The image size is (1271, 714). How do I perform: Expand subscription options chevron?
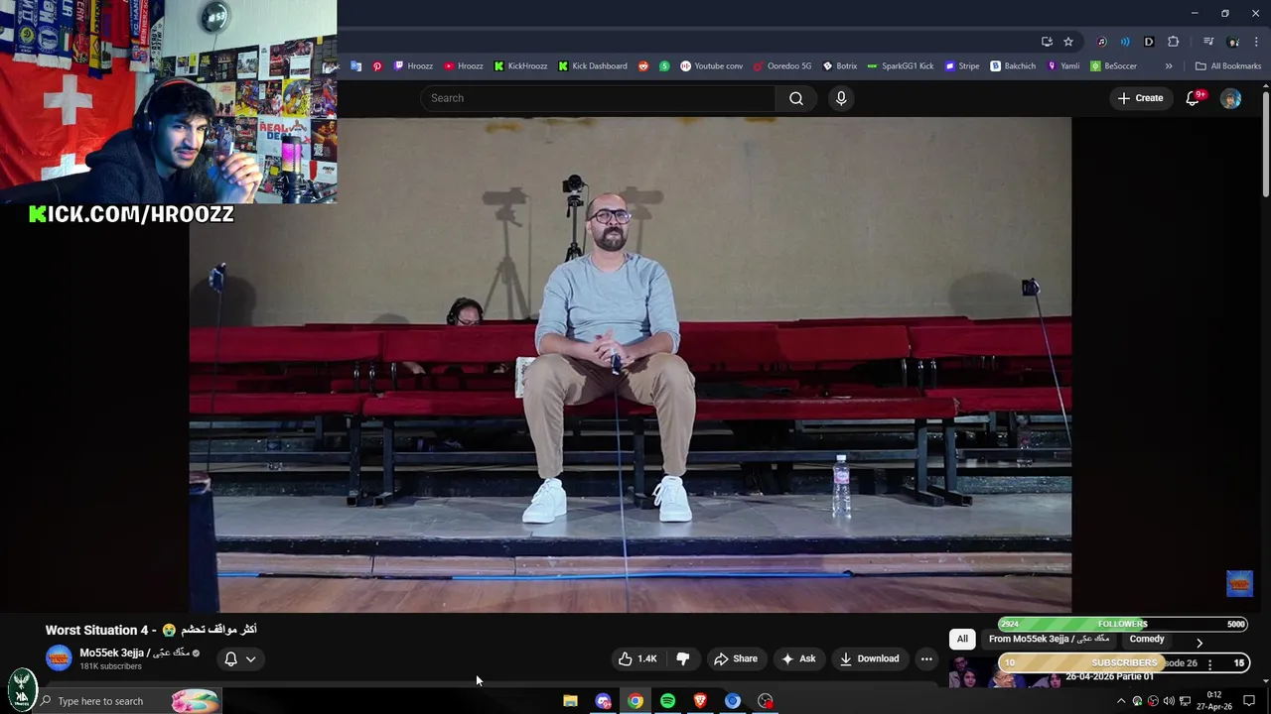pyautogui.click(x=251, y=658)
